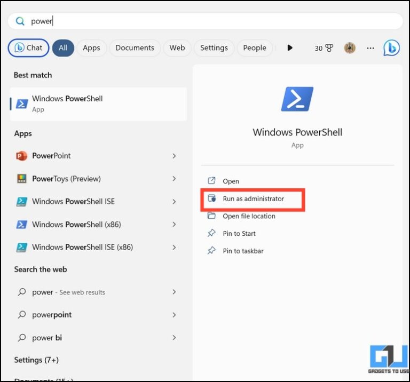Expand the PowerToys (Preview) chevron
The height and width of the screenshot is (382, 410).
coord(174,179)
